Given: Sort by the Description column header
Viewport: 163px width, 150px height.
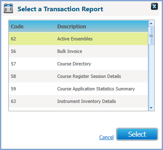Looking at the screenshot, I should [x=71, y=26].
